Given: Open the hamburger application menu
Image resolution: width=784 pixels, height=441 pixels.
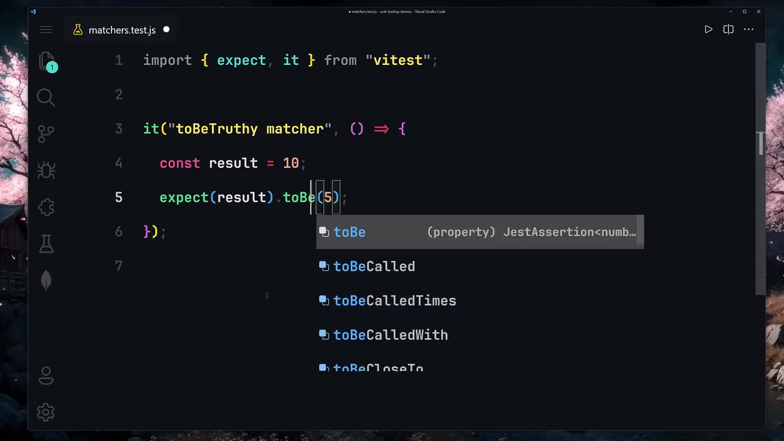Looking at the screenshot, I should (x=46, y=29).
